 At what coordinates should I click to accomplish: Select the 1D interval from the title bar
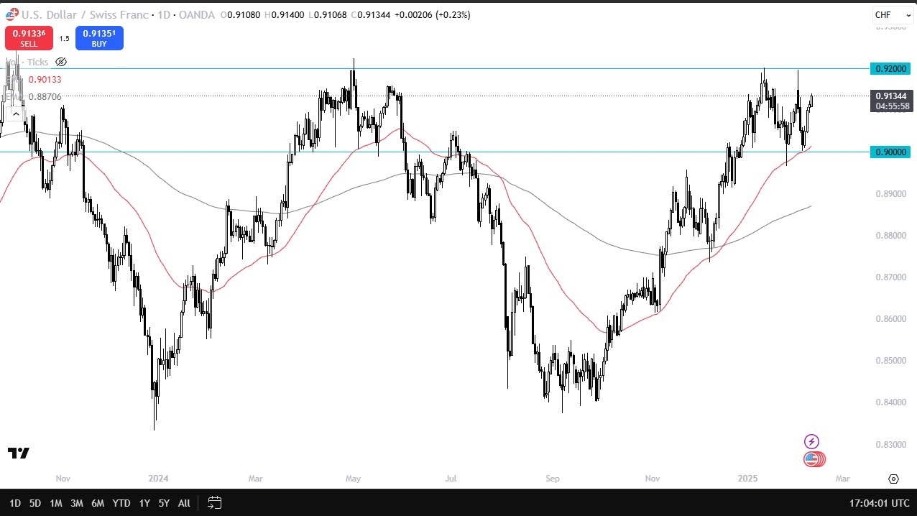[x=163, y=14]
